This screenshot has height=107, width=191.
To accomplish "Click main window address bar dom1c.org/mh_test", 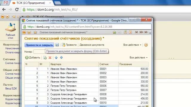I will [x=52, y=10].
